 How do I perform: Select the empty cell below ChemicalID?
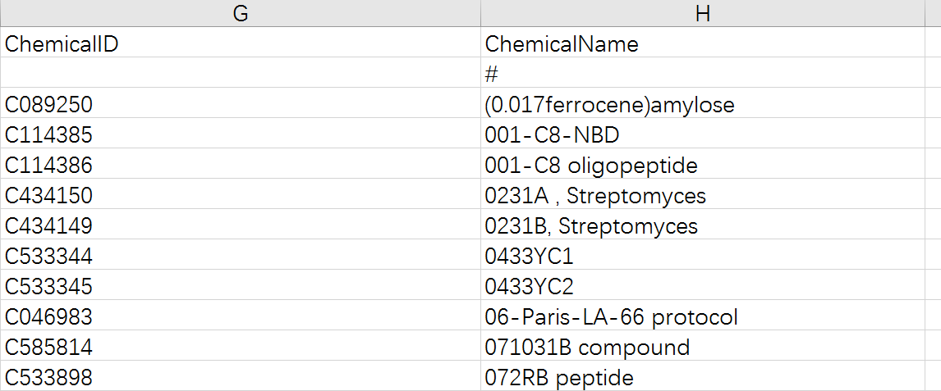tap(240, 73)
